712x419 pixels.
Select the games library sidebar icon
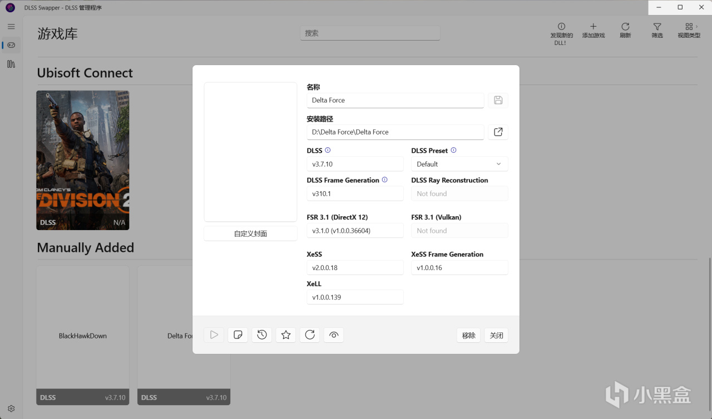[11, 45]
